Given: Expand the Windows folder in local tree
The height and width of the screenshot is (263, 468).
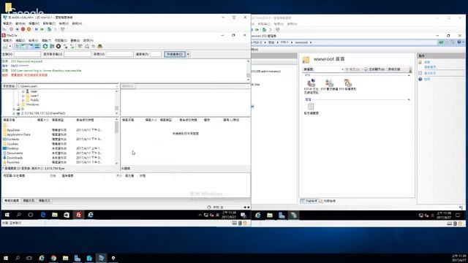Looking at the screenshot, I should (x=18, y=105).
